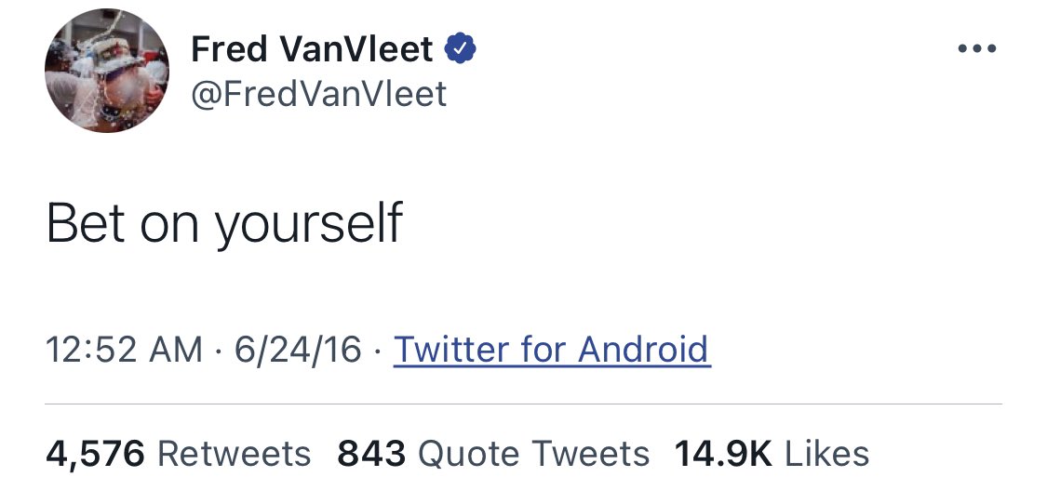
Task: Show the 14.9K Likes list
Action: 772,453
